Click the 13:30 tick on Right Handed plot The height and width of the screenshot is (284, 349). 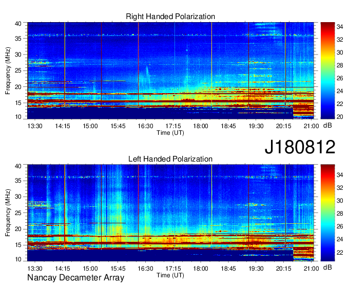35,126
